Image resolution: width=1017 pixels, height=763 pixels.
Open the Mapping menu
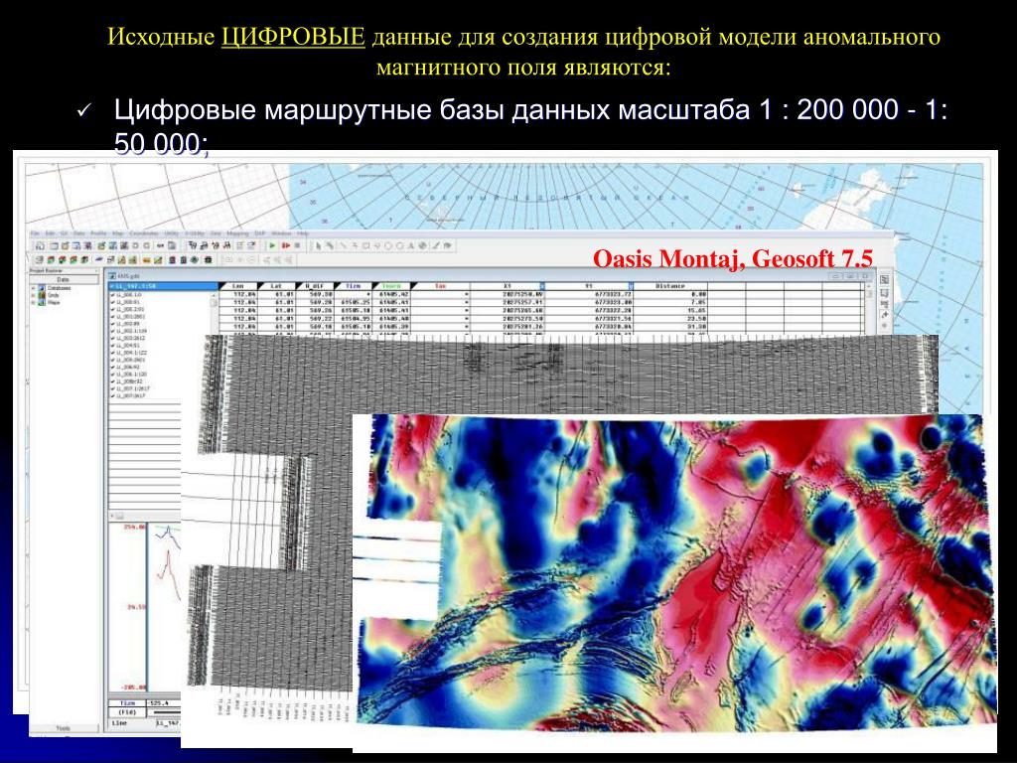click(x=237, y=233)
